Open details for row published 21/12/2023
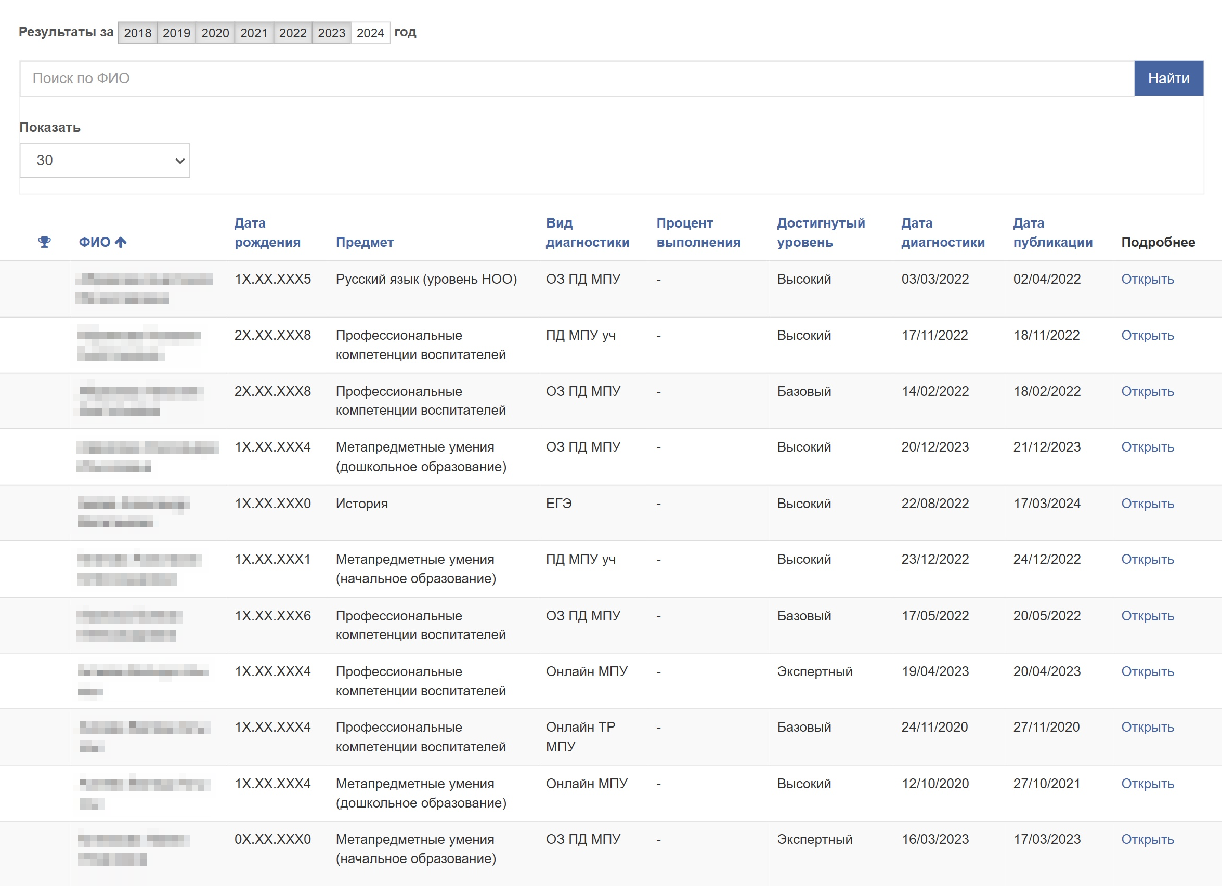 tap(1147, 447)
